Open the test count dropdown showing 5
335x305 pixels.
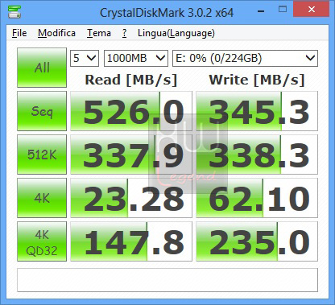[x=85, y=58]
